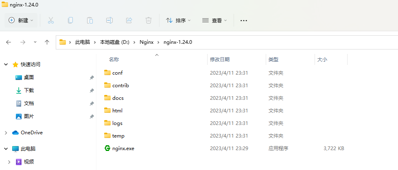
Task: Go forward with the right arrow
Action: (23, 42)
